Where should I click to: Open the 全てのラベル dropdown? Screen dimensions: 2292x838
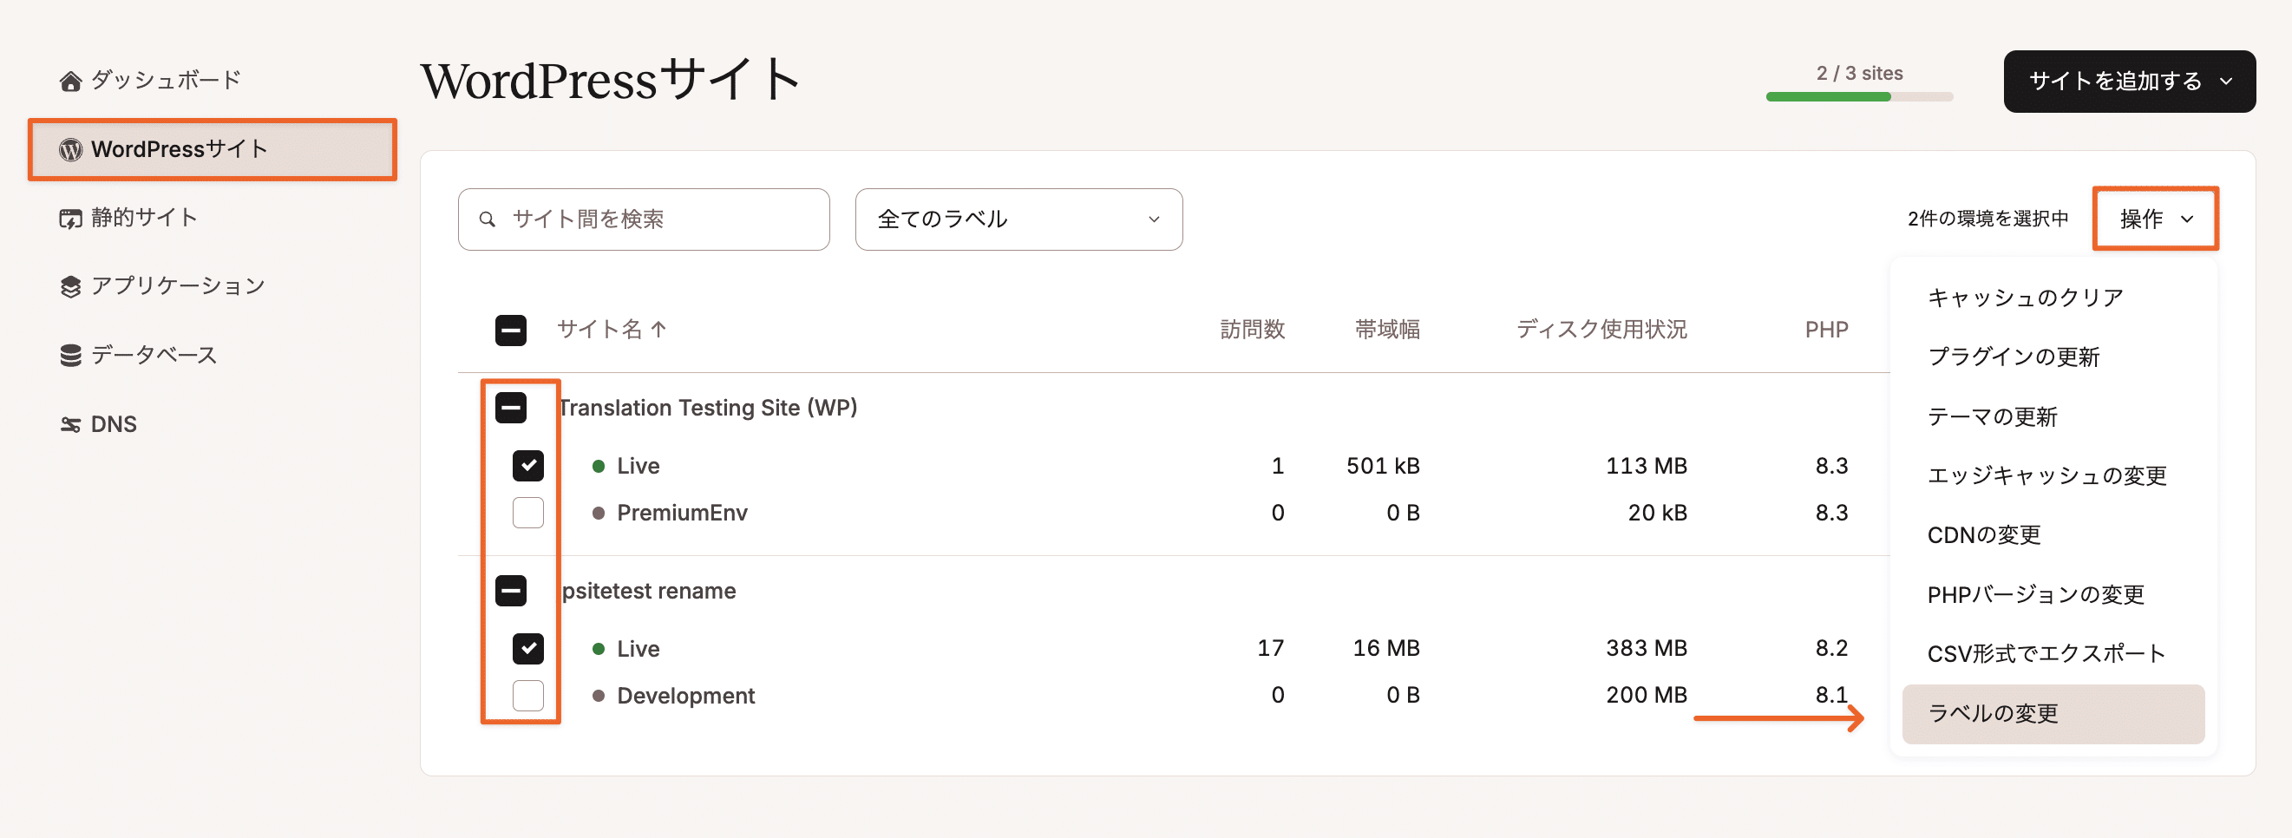coord(1018,219)
